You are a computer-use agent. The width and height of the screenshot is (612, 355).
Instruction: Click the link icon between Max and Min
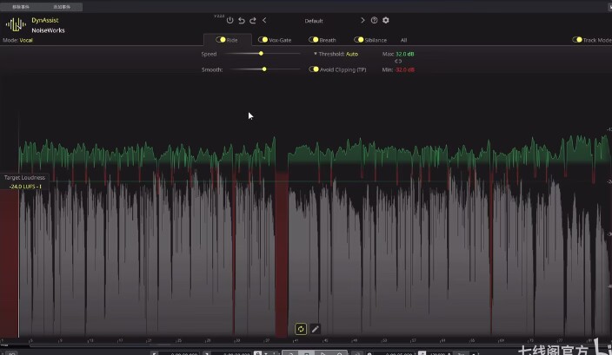coord(398,61)
